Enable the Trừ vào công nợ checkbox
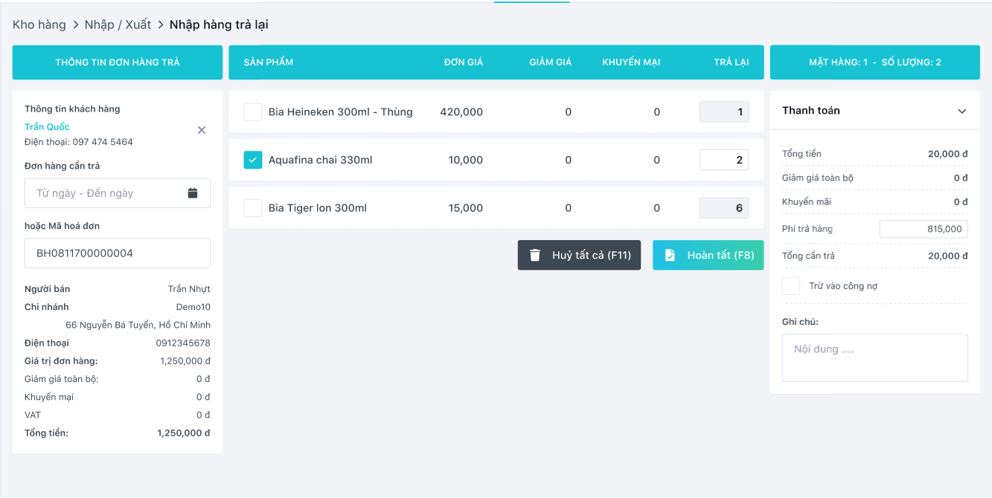 click(x=791, y=286)
